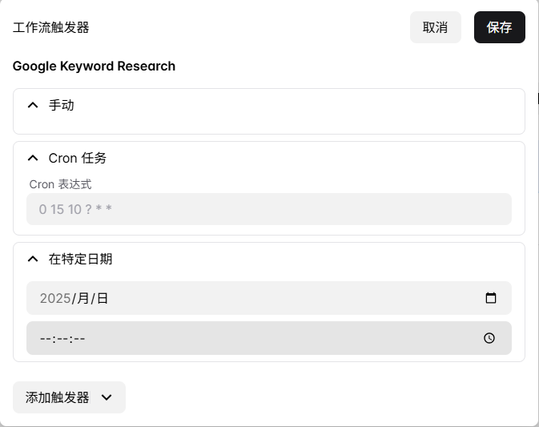Open the calendar picker icon in date field

(x=491, y=298)
